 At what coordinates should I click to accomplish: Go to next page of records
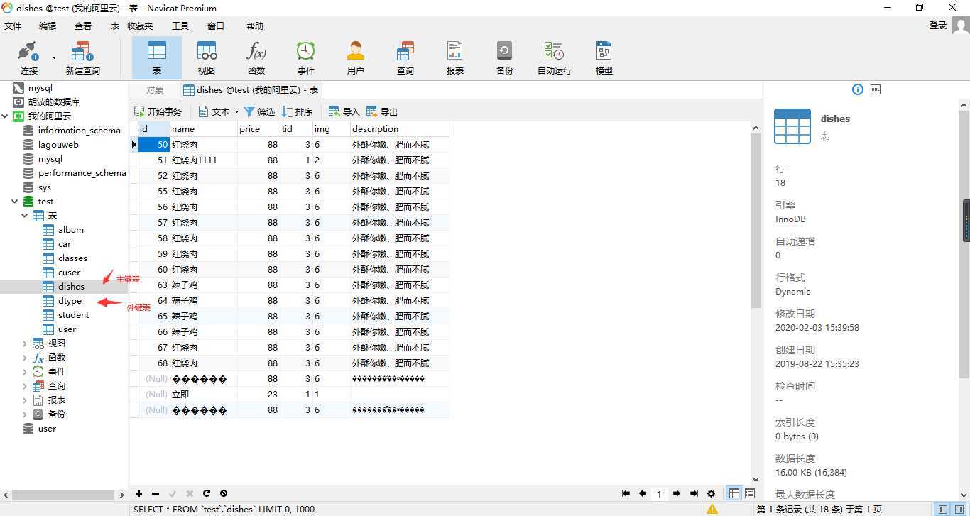(677, 494)
